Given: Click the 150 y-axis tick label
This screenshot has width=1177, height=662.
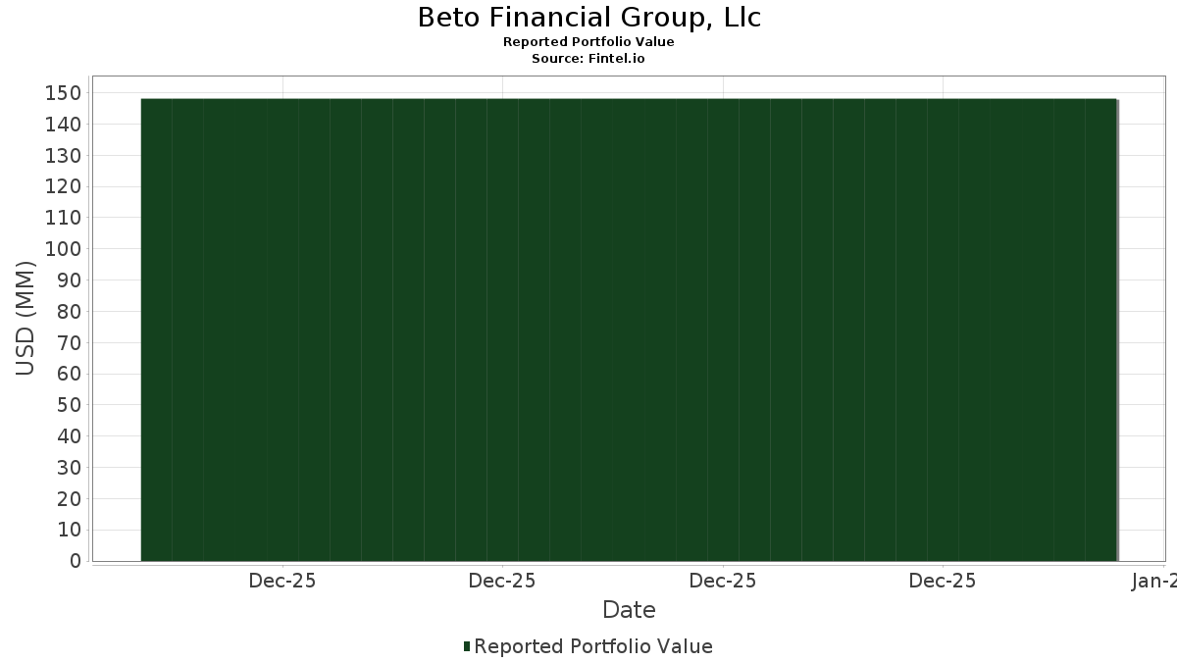Looking at the screenshot, I should coord(64,93).
